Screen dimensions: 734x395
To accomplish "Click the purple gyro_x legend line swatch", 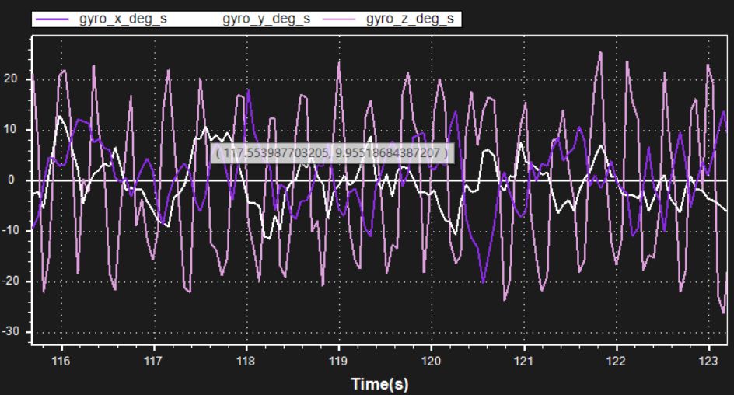I will tap(52, 19).
